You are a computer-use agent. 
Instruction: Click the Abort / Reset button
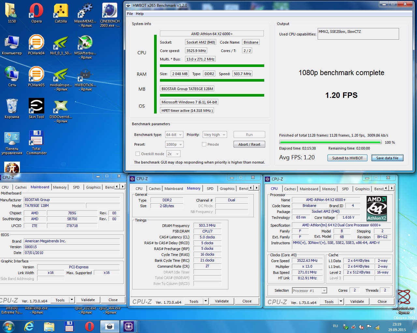(x=249, y=144)
